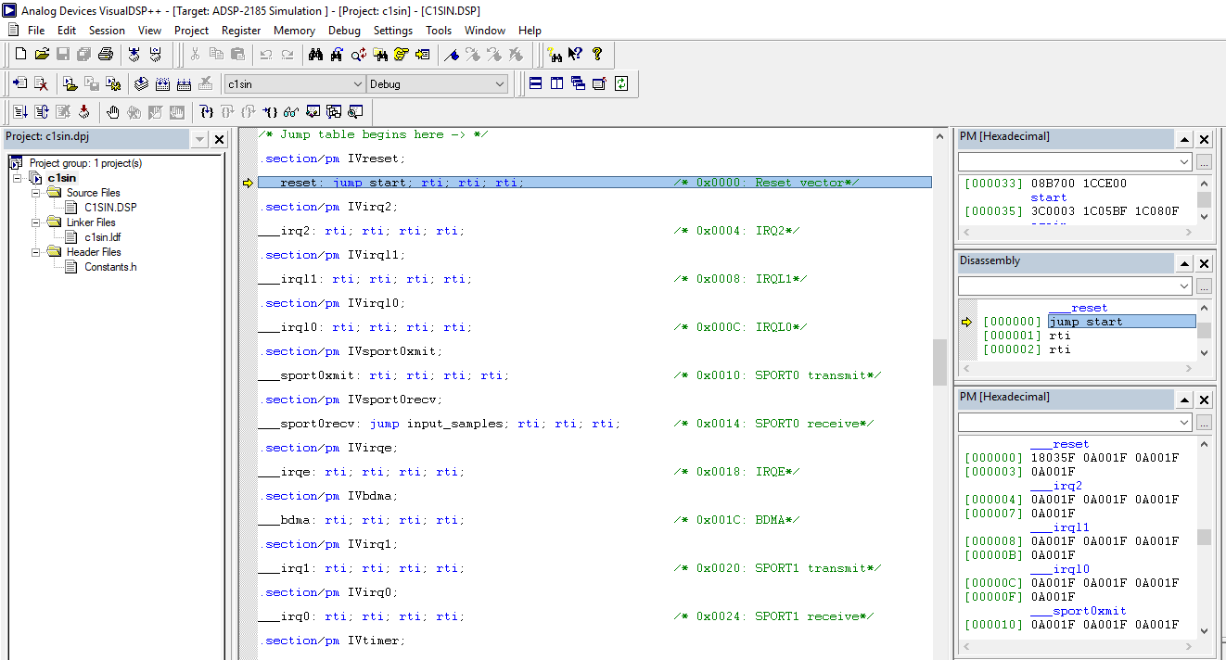Collapse the Source Files tree node
Viewport: 1226px width, 660px height.
coord(35,193)
